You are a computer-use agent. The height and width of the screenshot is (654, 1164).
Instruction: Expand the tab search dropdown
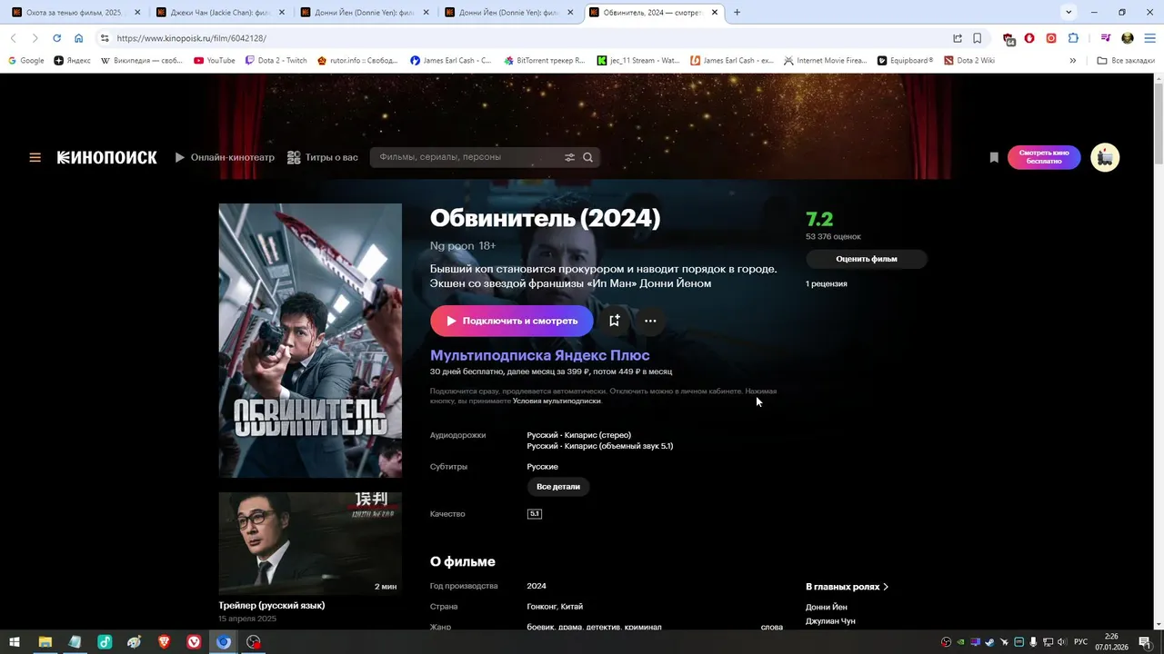coord(1069,13)
